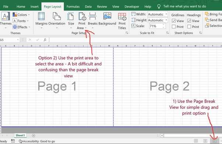Toggle Gridlines View checkbox
The image size is (222, 144).
pos(174,21)
